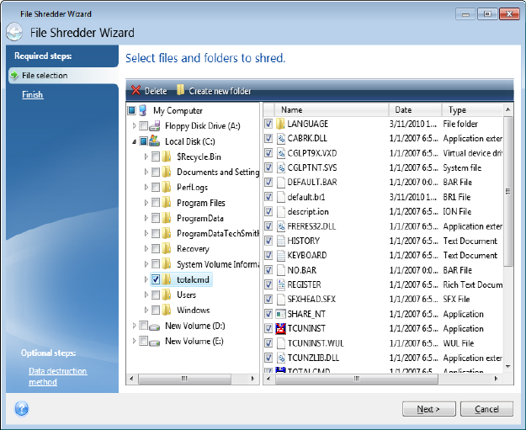This screenshot has height=430, width=526.
Task: Click the Program Files folder icon
Action: click(167, 202)
